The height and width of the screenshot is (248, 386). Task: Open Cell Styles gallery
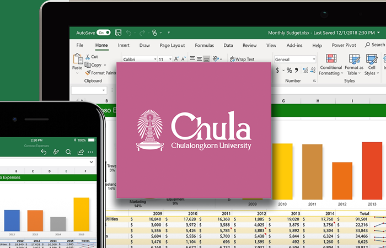click(372, 64)
